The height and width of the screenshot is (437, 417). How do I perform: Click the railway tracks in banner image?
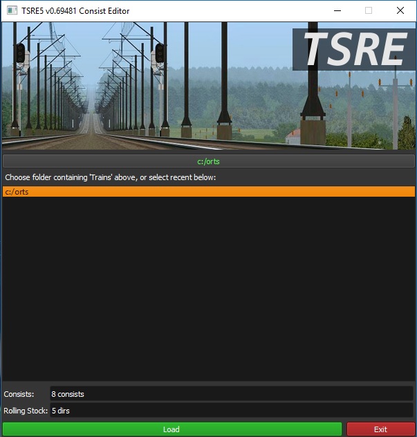click(x=90, y=132)
